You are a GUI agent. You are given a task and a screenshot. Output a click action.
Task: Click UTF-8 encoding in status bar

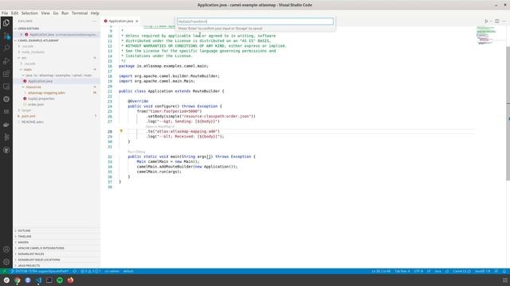[x=418, y=271]
